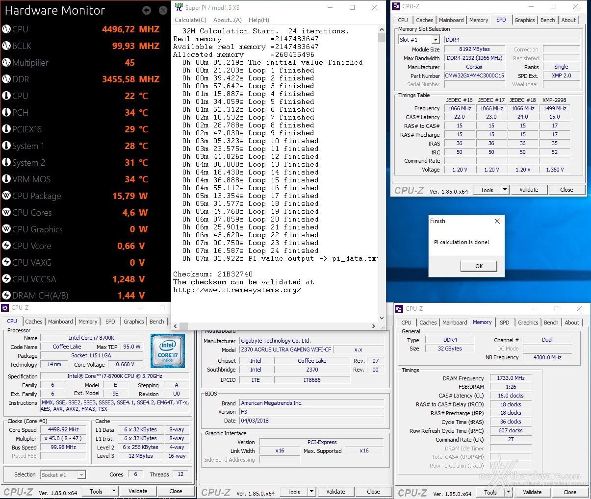Close Hardware Monitor using its X icon

tap(163, 10)
